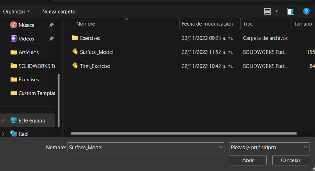Image resolution: width=315 pixels, height=171 pixels.
Task: Click Artículos folder icon in sidebar
Action: (x=14, y=52)
